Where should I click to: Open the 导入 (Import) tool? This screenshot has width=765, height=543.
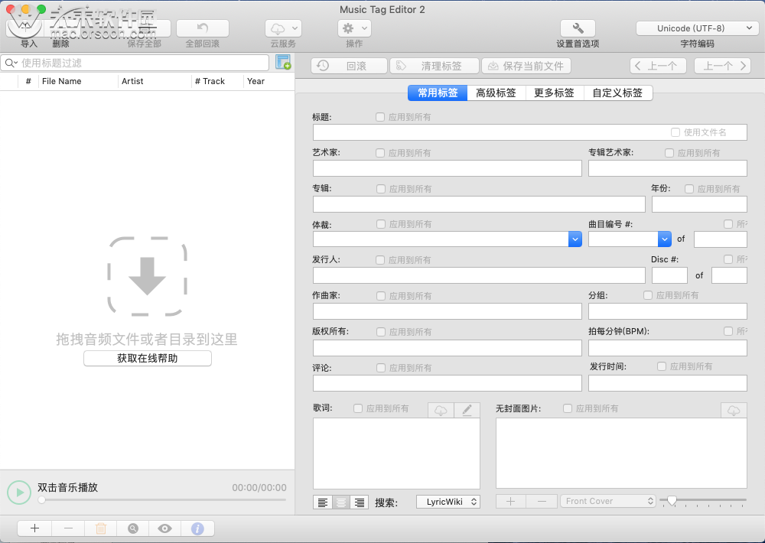click(x=28, y=27)
